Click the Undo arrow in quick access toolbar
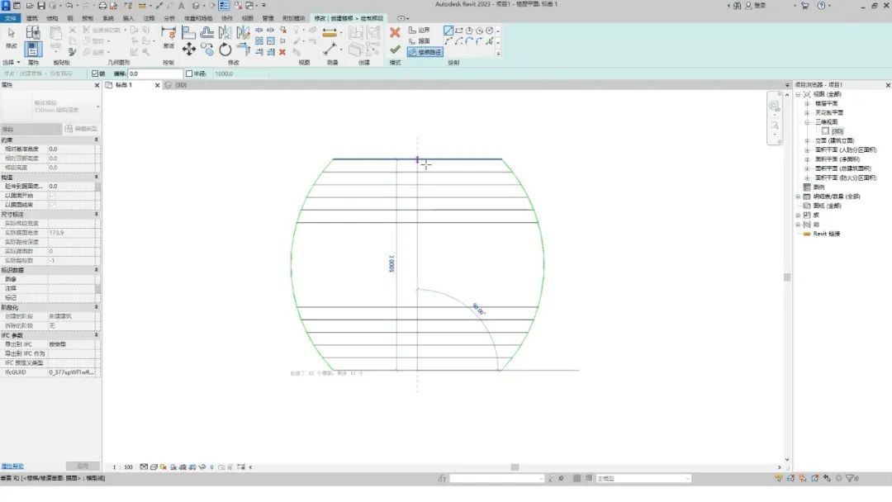This screenshot has height=502, width=892. pos(69,5)
